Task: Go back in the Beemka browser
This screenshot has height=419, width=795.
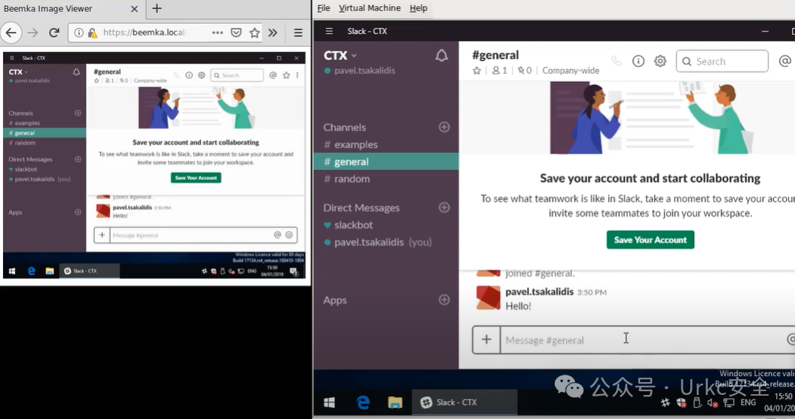Action: 11,32
